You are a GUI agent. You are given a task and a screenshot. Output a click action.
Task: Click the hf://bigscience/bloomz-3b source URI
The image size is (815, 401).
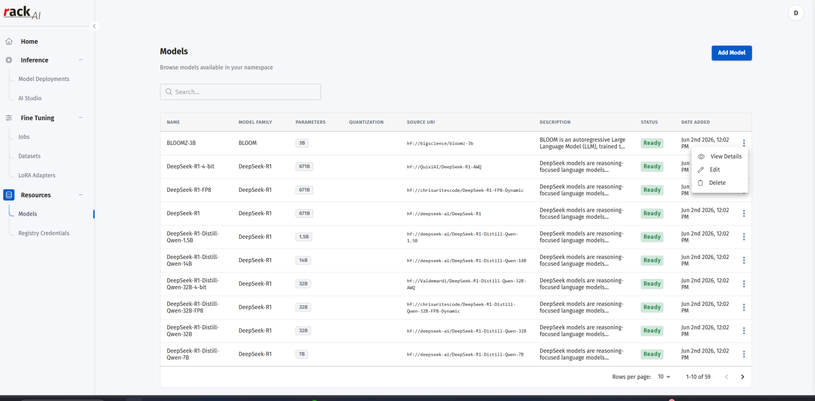pyautogui.click(x=440, y=144)
